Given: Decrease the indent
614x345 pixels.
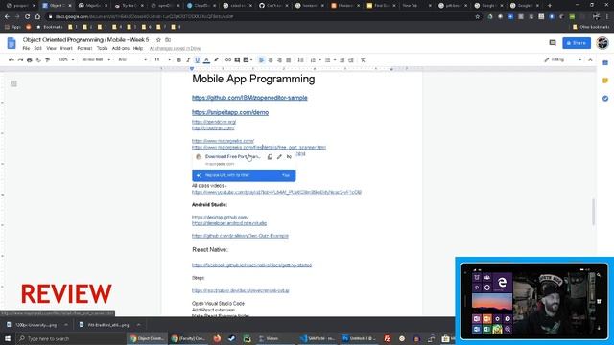Looking at the screenshot, I should (x=342, y=59).
